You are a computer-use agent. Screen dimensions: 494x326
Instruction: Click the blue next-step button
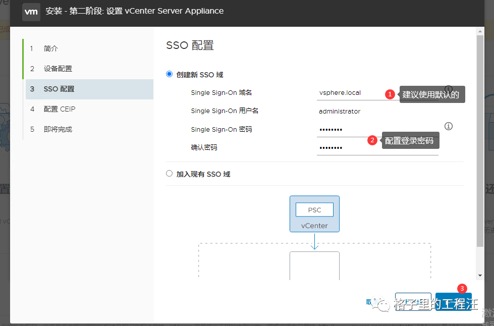454,302
